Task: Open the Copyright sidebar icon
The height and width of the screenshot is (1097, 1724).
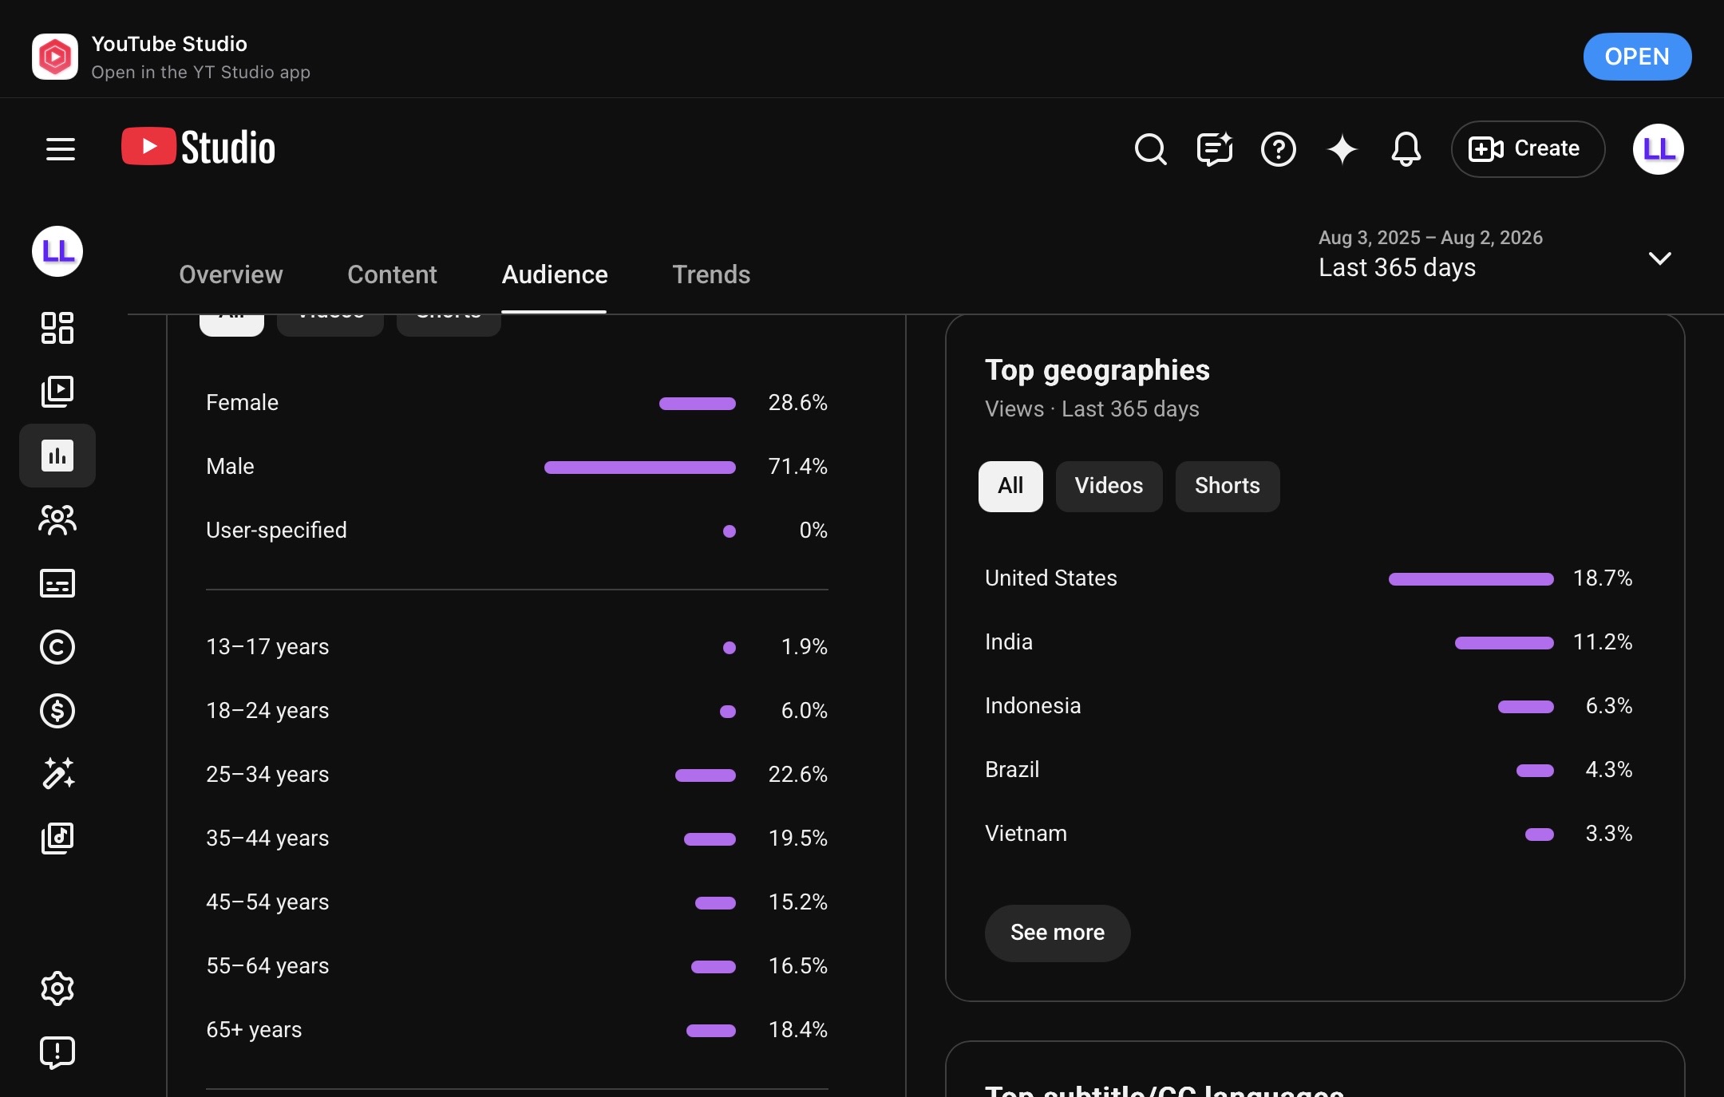Action: pyautogui.click(x=57, y=647)
